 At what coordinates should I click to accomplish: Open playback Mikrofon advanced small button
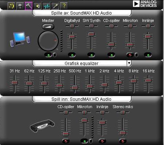pos(137,55)
